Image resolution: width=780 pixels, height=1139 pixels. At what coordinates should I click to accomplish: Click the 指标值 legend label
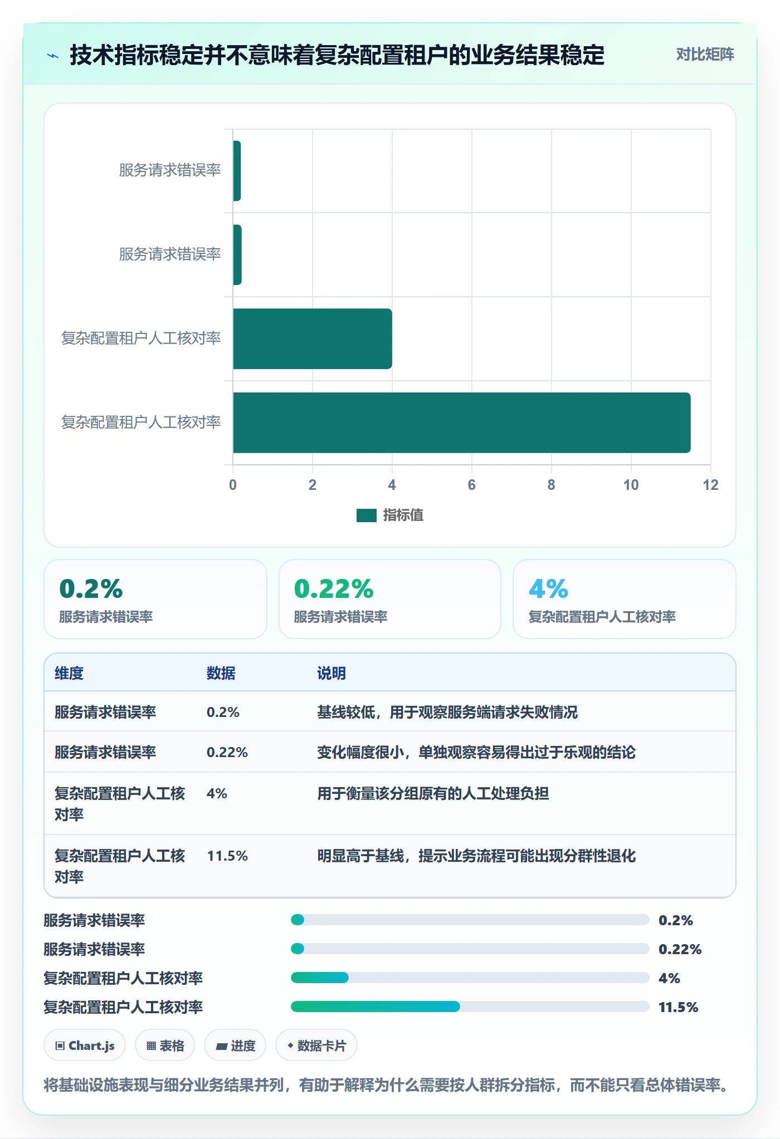tap(403, 516)
